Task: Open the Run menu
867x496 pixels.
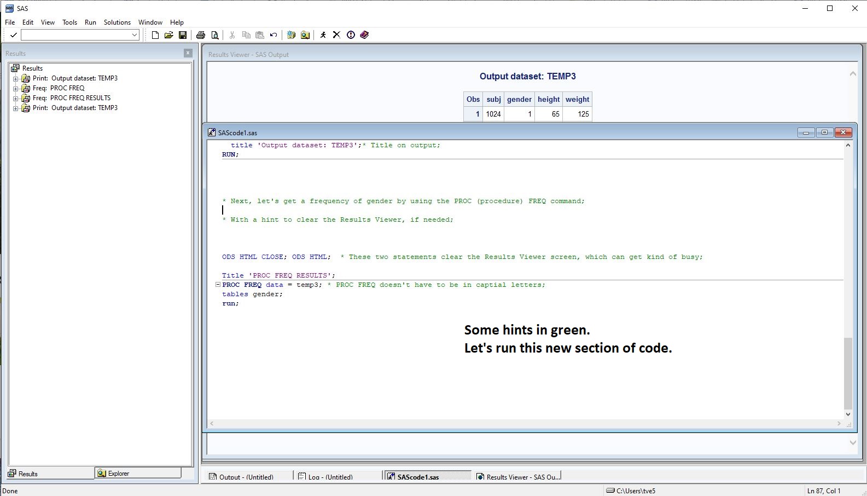Action: pos(90,22)
